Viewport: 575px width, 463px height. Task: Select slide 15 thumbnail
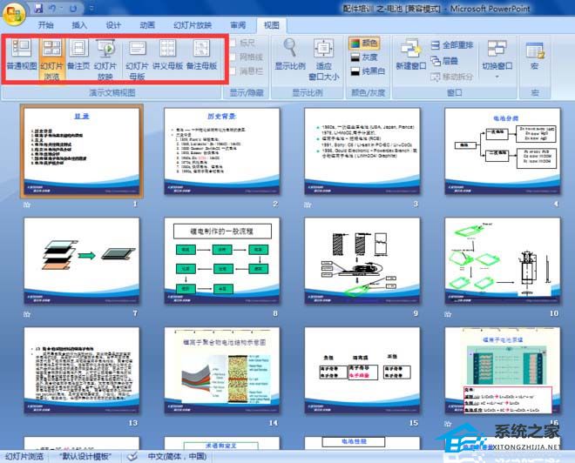click(362, 371)
